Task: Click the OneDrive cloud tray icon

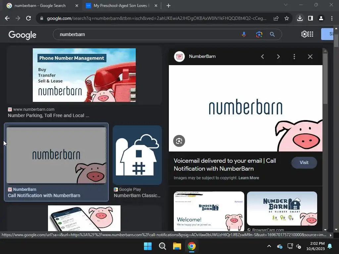Action: (279, 246)
